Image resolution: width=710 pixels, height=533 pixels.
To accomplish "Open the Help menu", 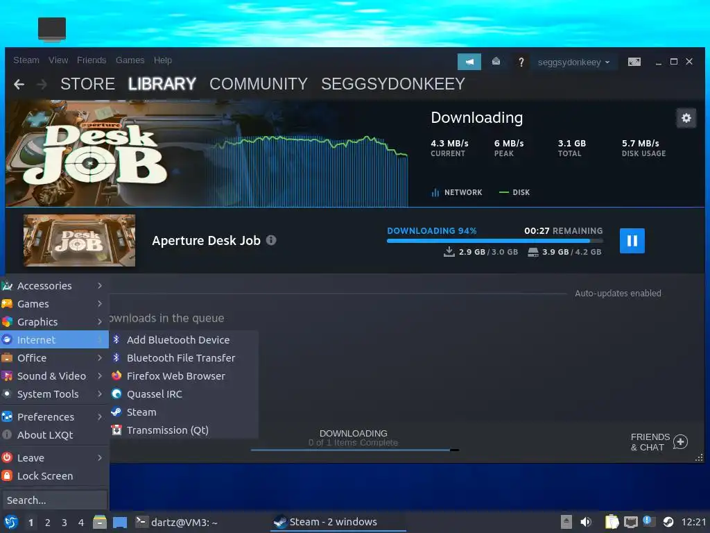I will pyautogui.click(x=162, y=60).
